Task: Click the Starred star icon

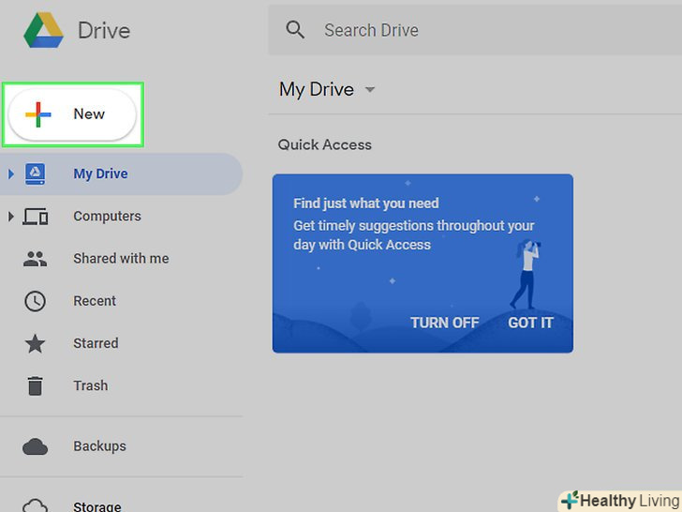Action: click(35, 343)
